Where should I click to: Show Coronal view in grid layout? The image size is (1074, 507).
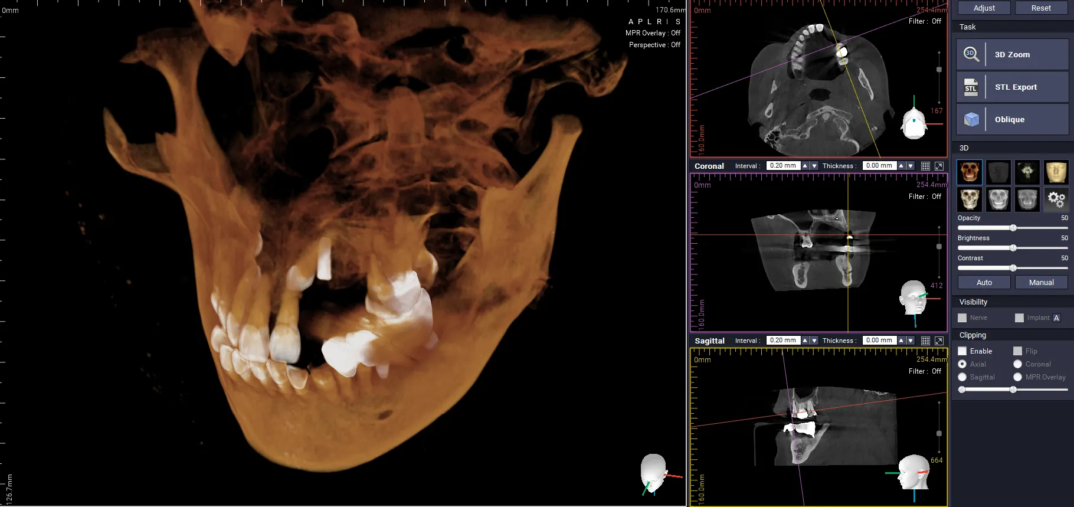click(925, 166)
